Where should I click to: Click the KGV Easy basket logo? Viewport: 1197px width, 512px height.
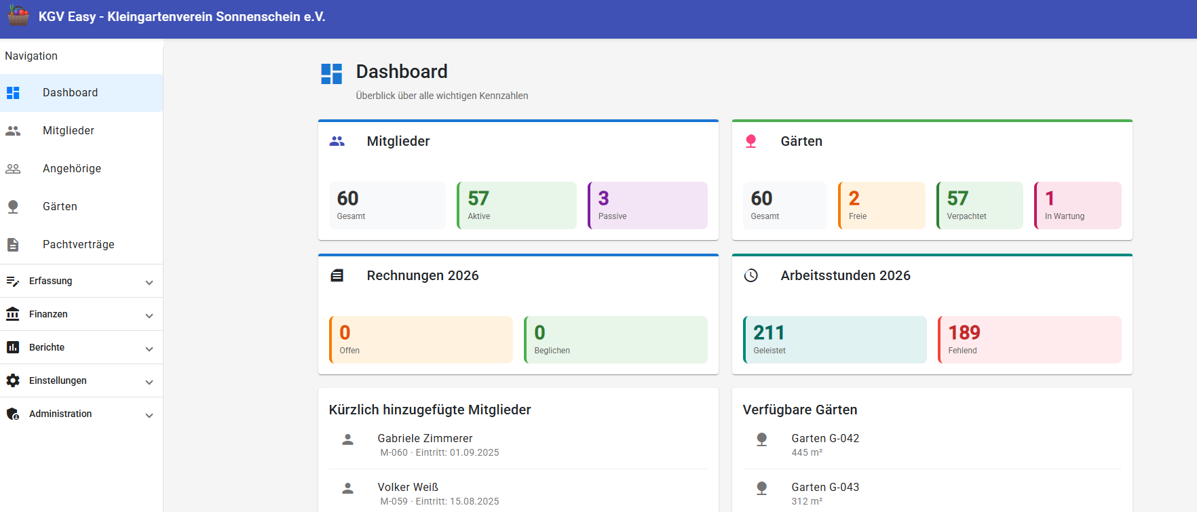18,15
